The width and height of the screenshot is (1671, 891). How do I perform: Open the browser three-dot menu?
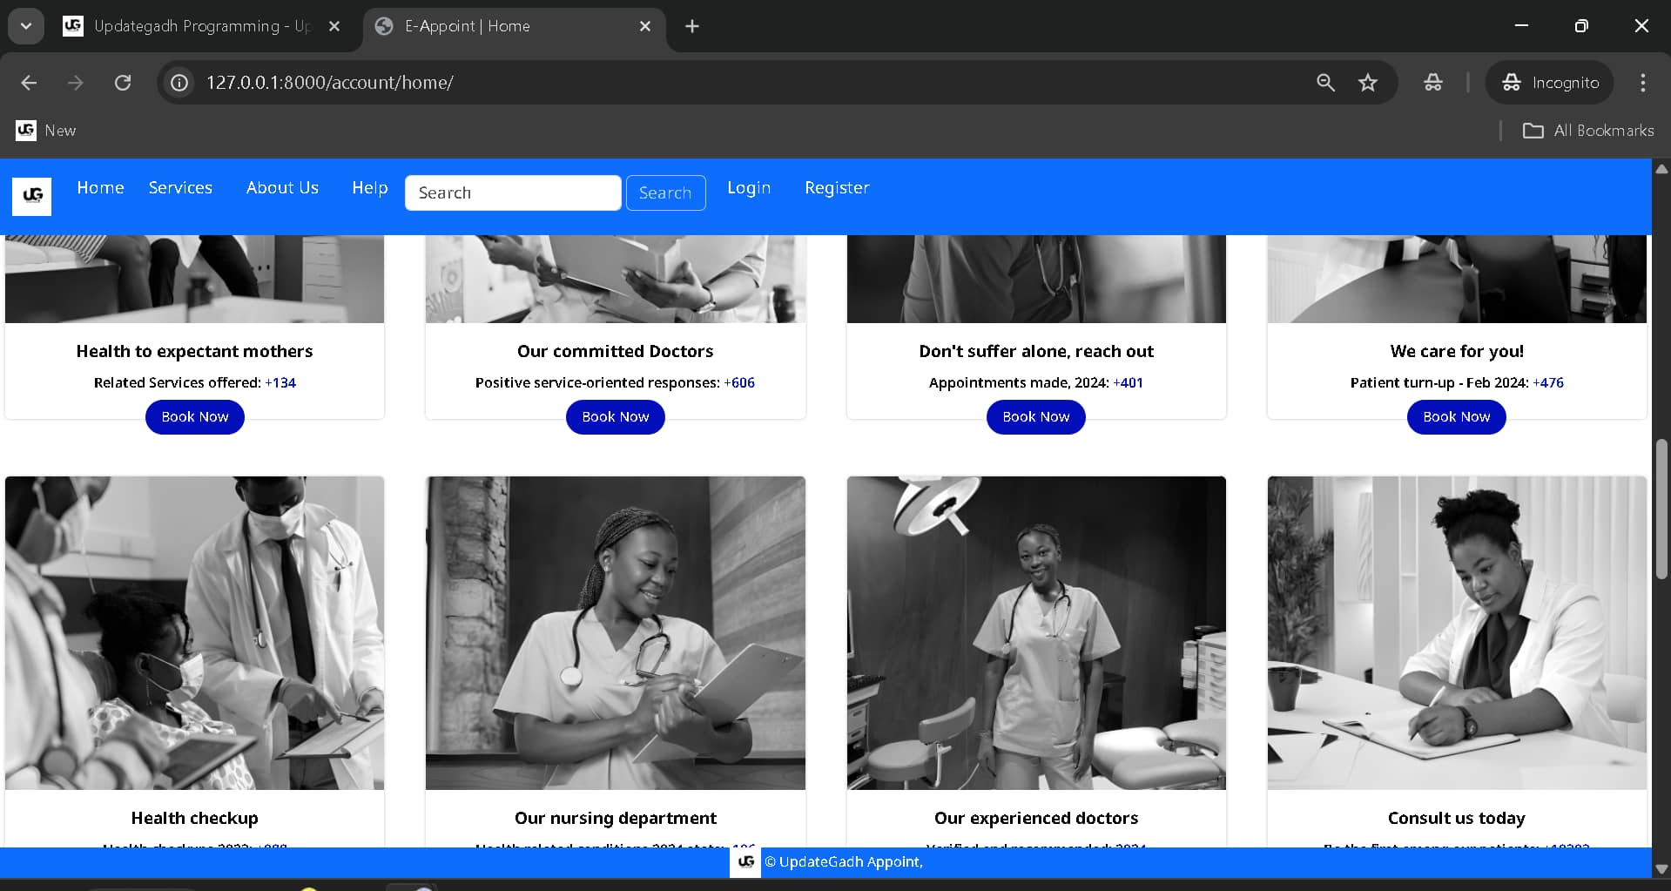point(1642,83)
